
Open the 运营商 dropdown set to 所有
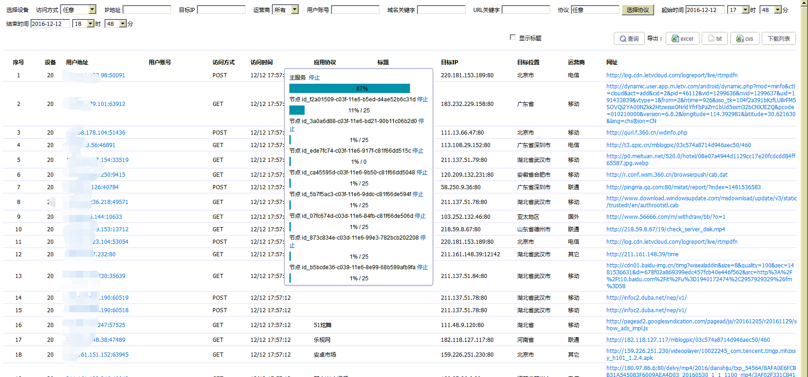pos(295,9)
